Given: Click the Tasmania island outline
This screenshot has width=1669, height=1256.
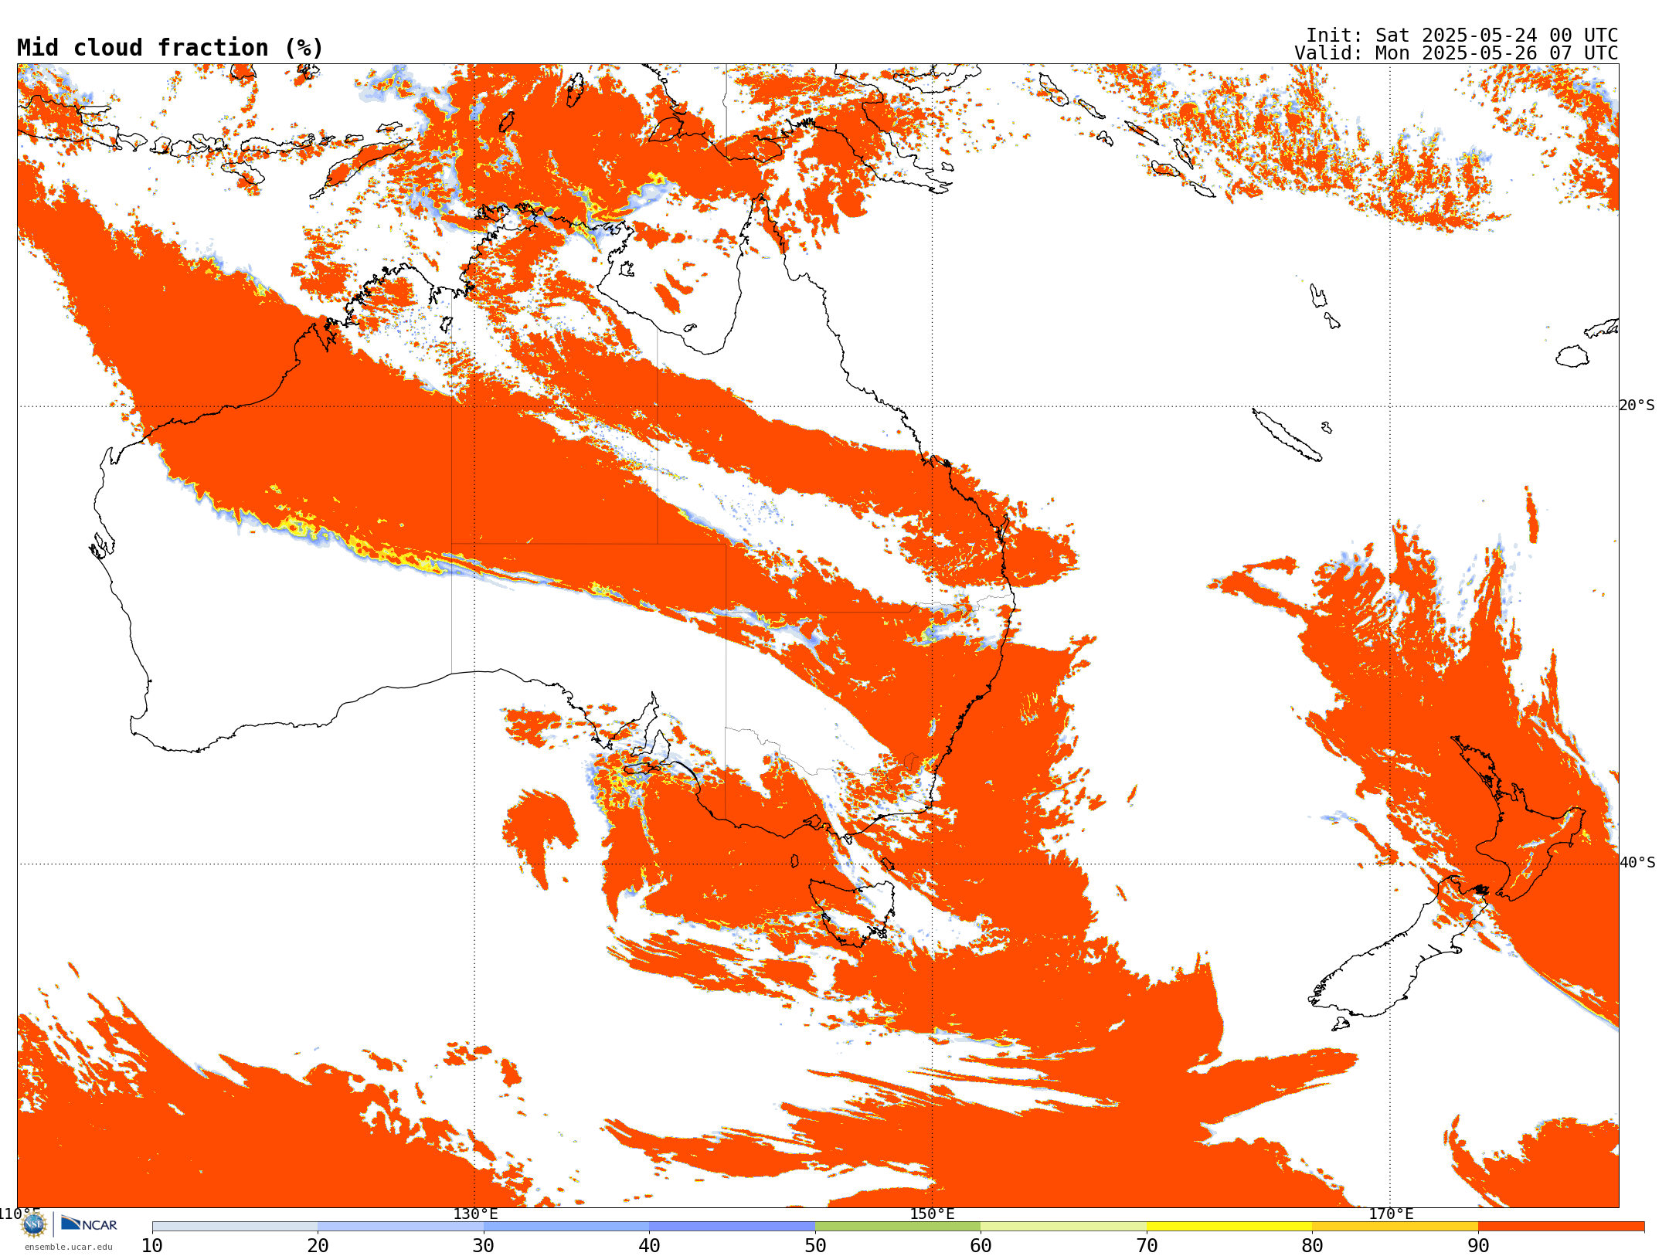Looking at the screenshot, I should pos(851,913).
